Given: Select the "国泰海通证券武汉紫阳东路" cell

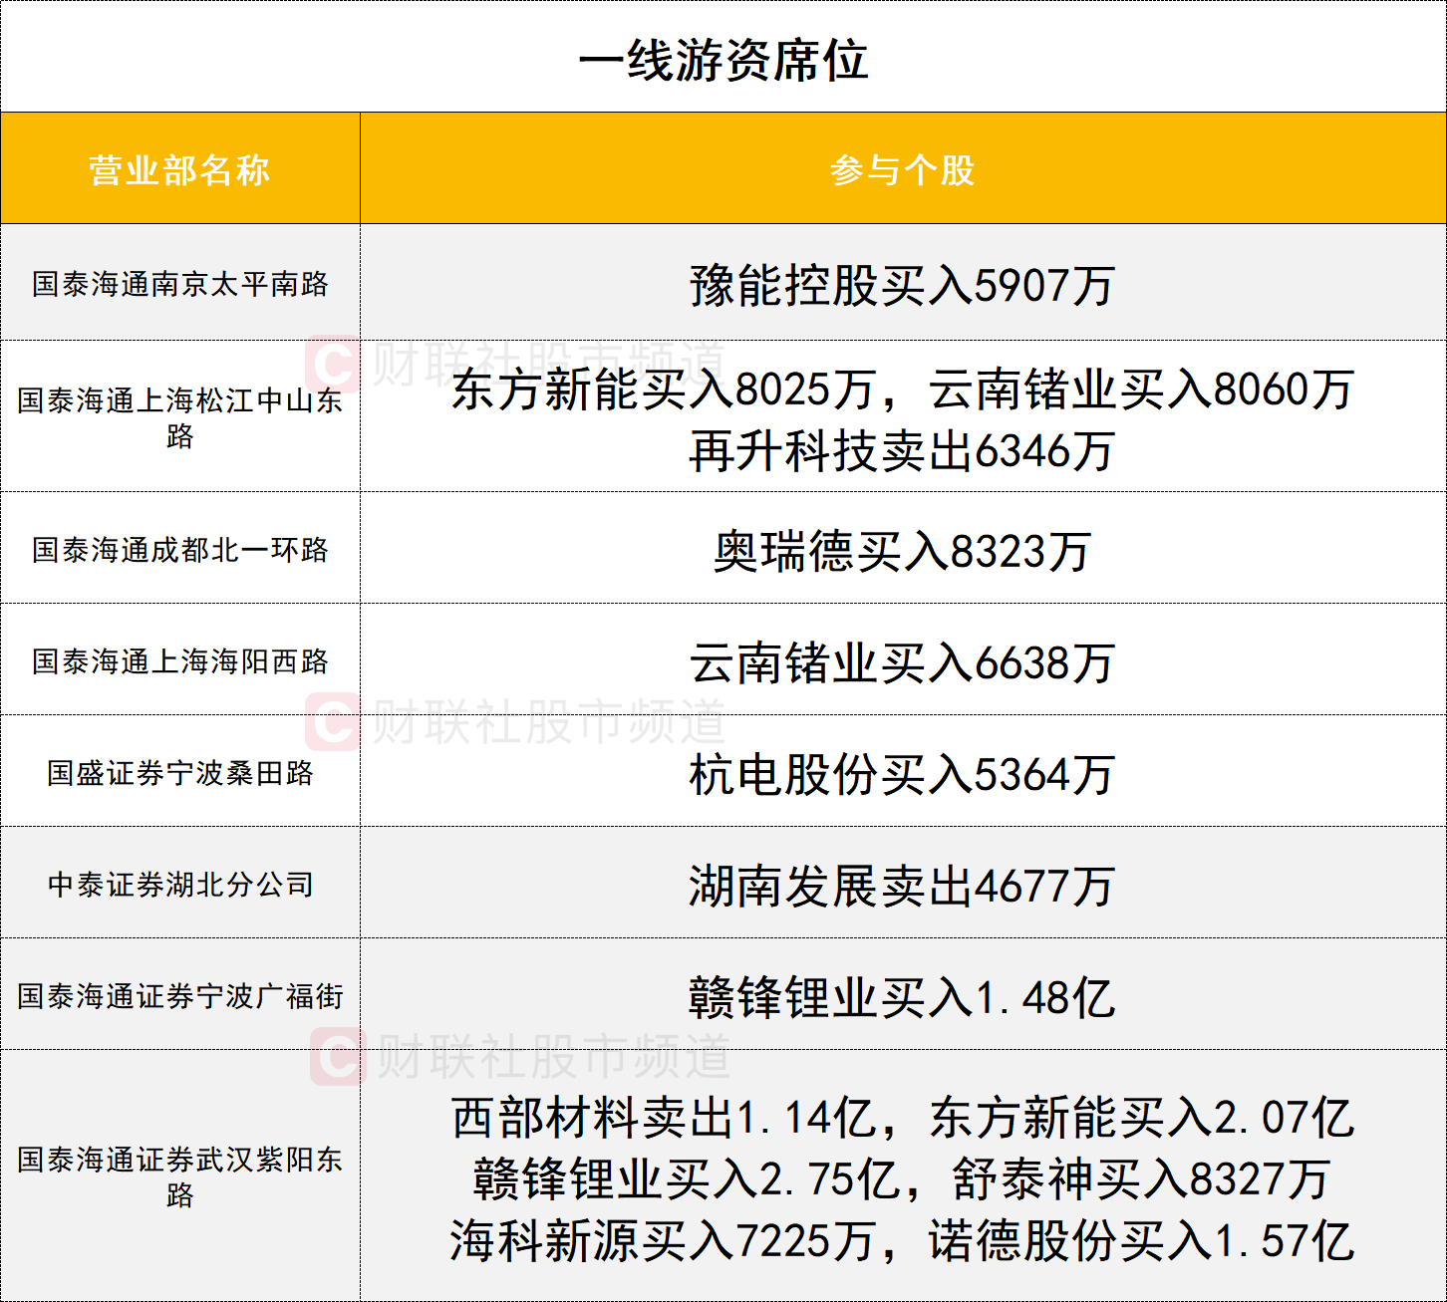Looking at the screenshot, I should tap(180, 1175).
